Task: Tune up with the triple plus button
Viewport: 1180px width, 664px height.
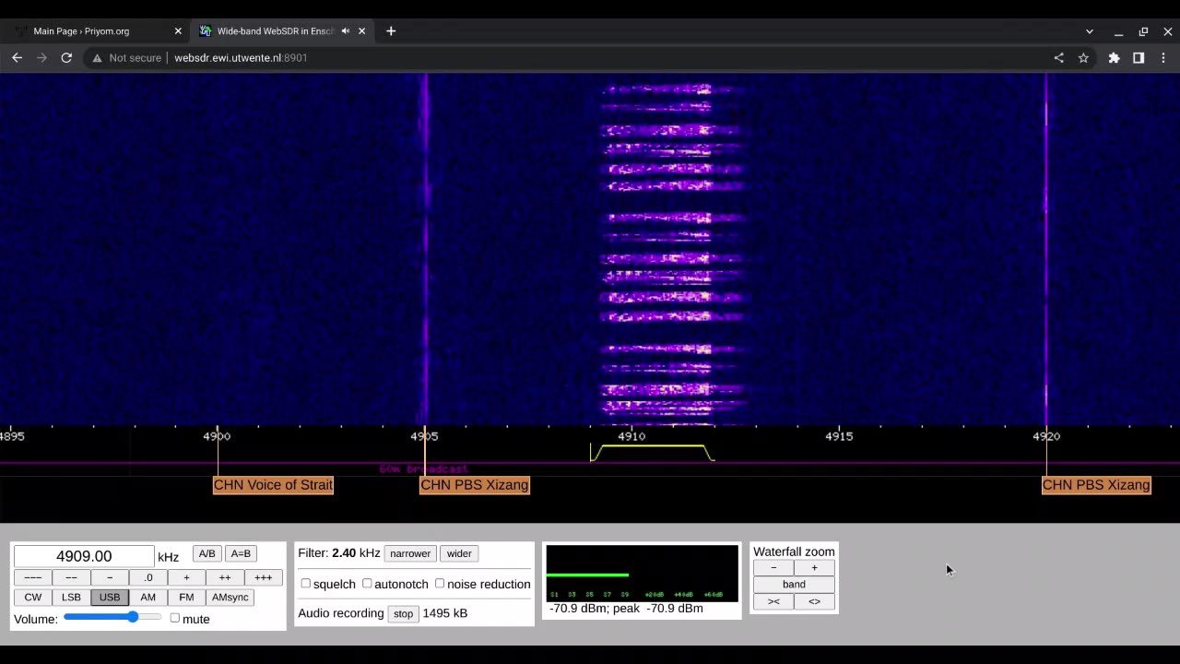Action: 264,577
